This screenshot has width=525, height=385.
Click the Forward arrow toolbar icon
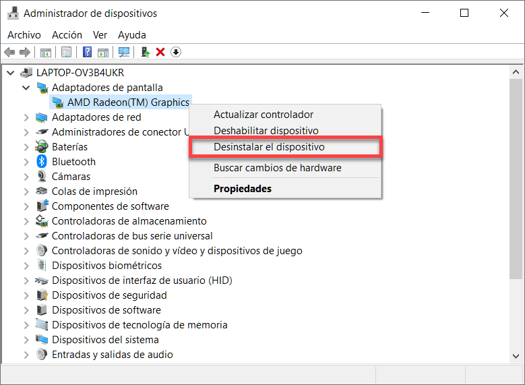pyautogui.click(x=25, y=53)
